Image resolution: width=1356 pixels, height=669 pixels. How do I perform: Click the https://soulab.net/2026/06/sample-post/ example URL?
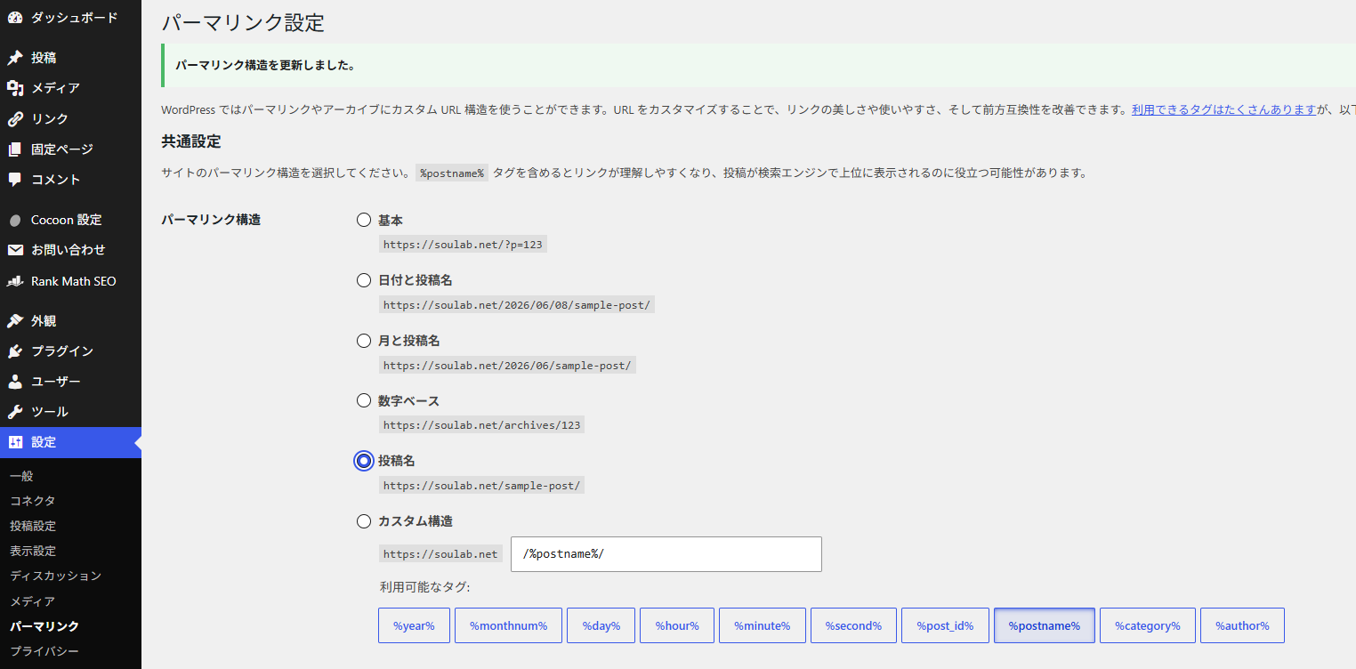(x=507, y=366)
